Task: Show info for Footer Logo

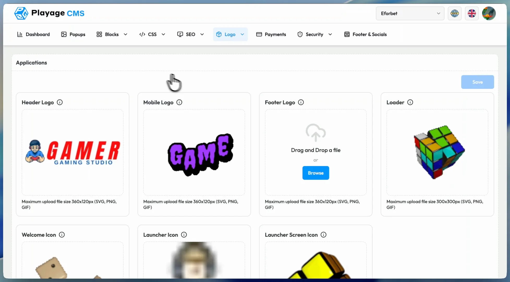Action: tap(301, 102)
